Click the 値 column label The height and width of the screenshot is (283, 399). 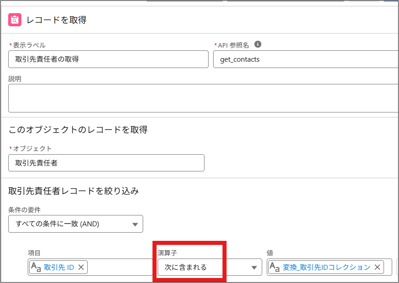tap(270, 253)
